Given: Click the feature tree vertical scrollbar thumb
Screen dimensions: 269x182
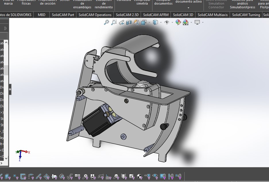Looking at the screenshot, I should (x=6, y=70).
